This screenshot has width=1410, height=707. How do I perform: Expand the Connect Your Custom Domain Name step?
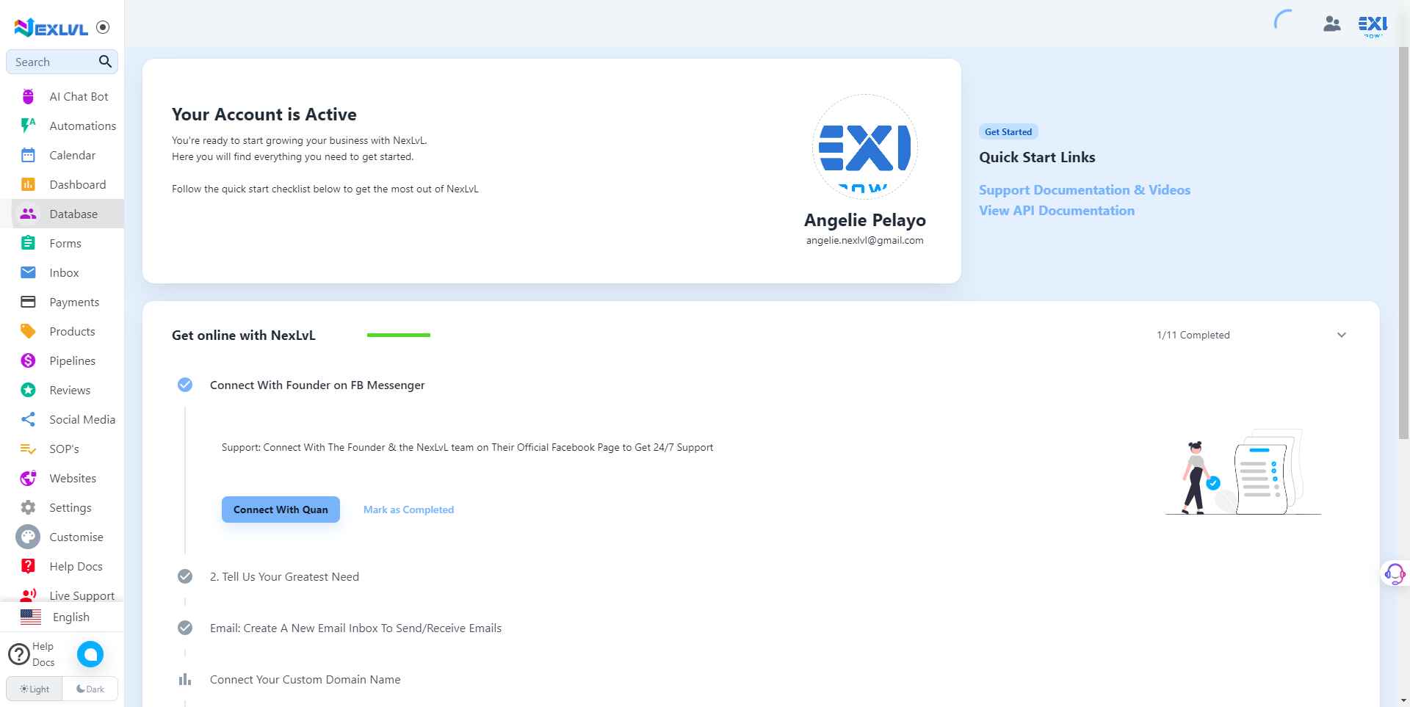(x=305, y=680)
